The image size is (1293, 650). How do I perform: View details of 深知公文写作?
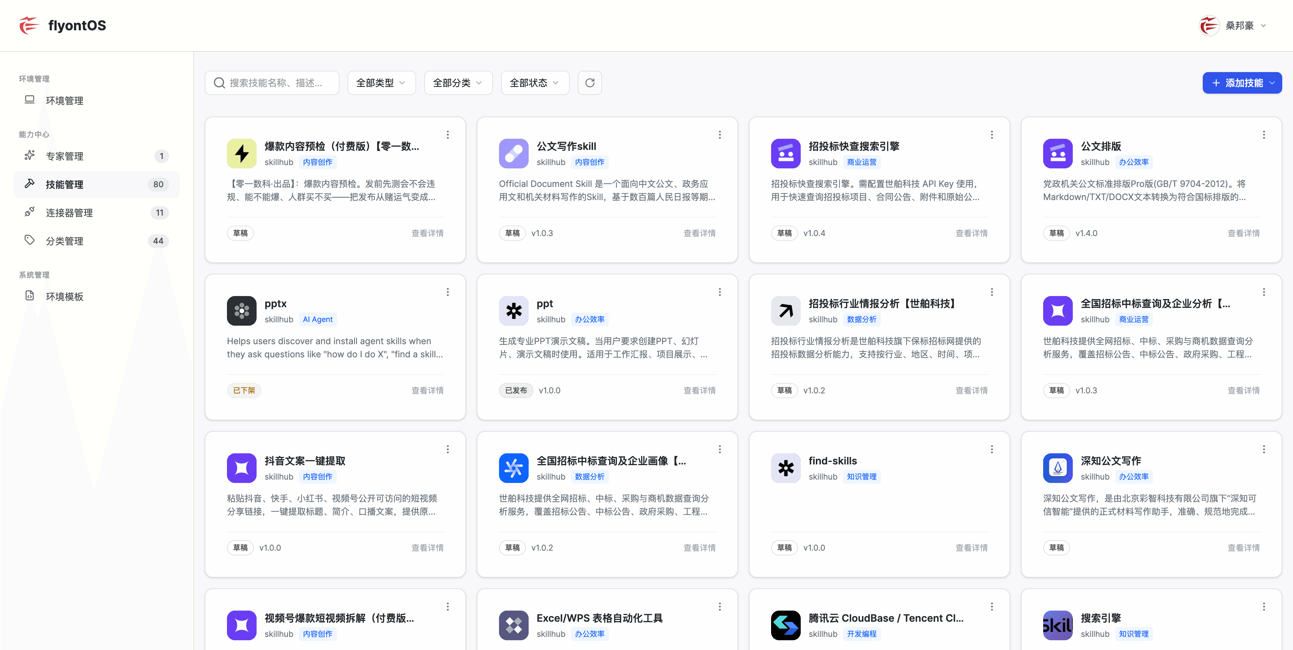pos(1243,548)
